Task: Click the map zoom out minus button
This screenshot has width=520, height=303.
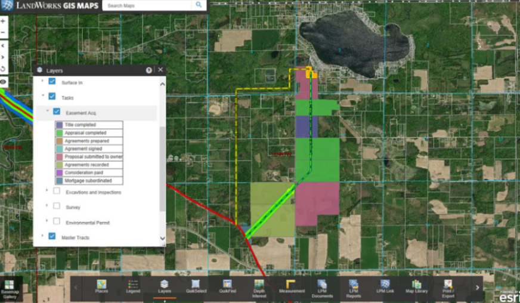Action: tap(3, 32)
